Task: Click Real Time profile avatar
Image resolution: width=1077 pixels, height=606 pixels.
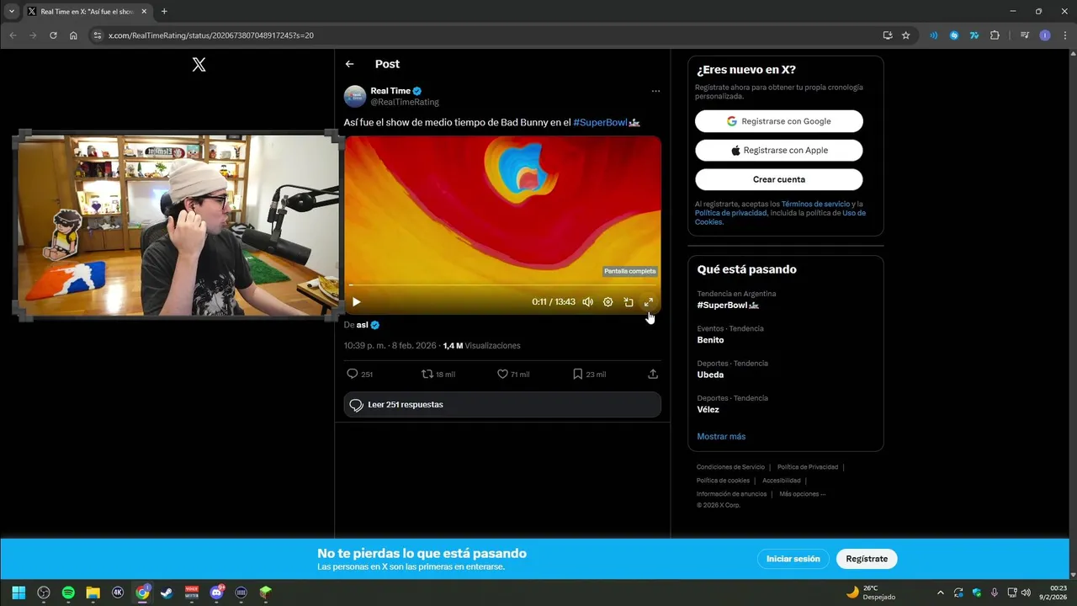Action: (x=355, y=96)
